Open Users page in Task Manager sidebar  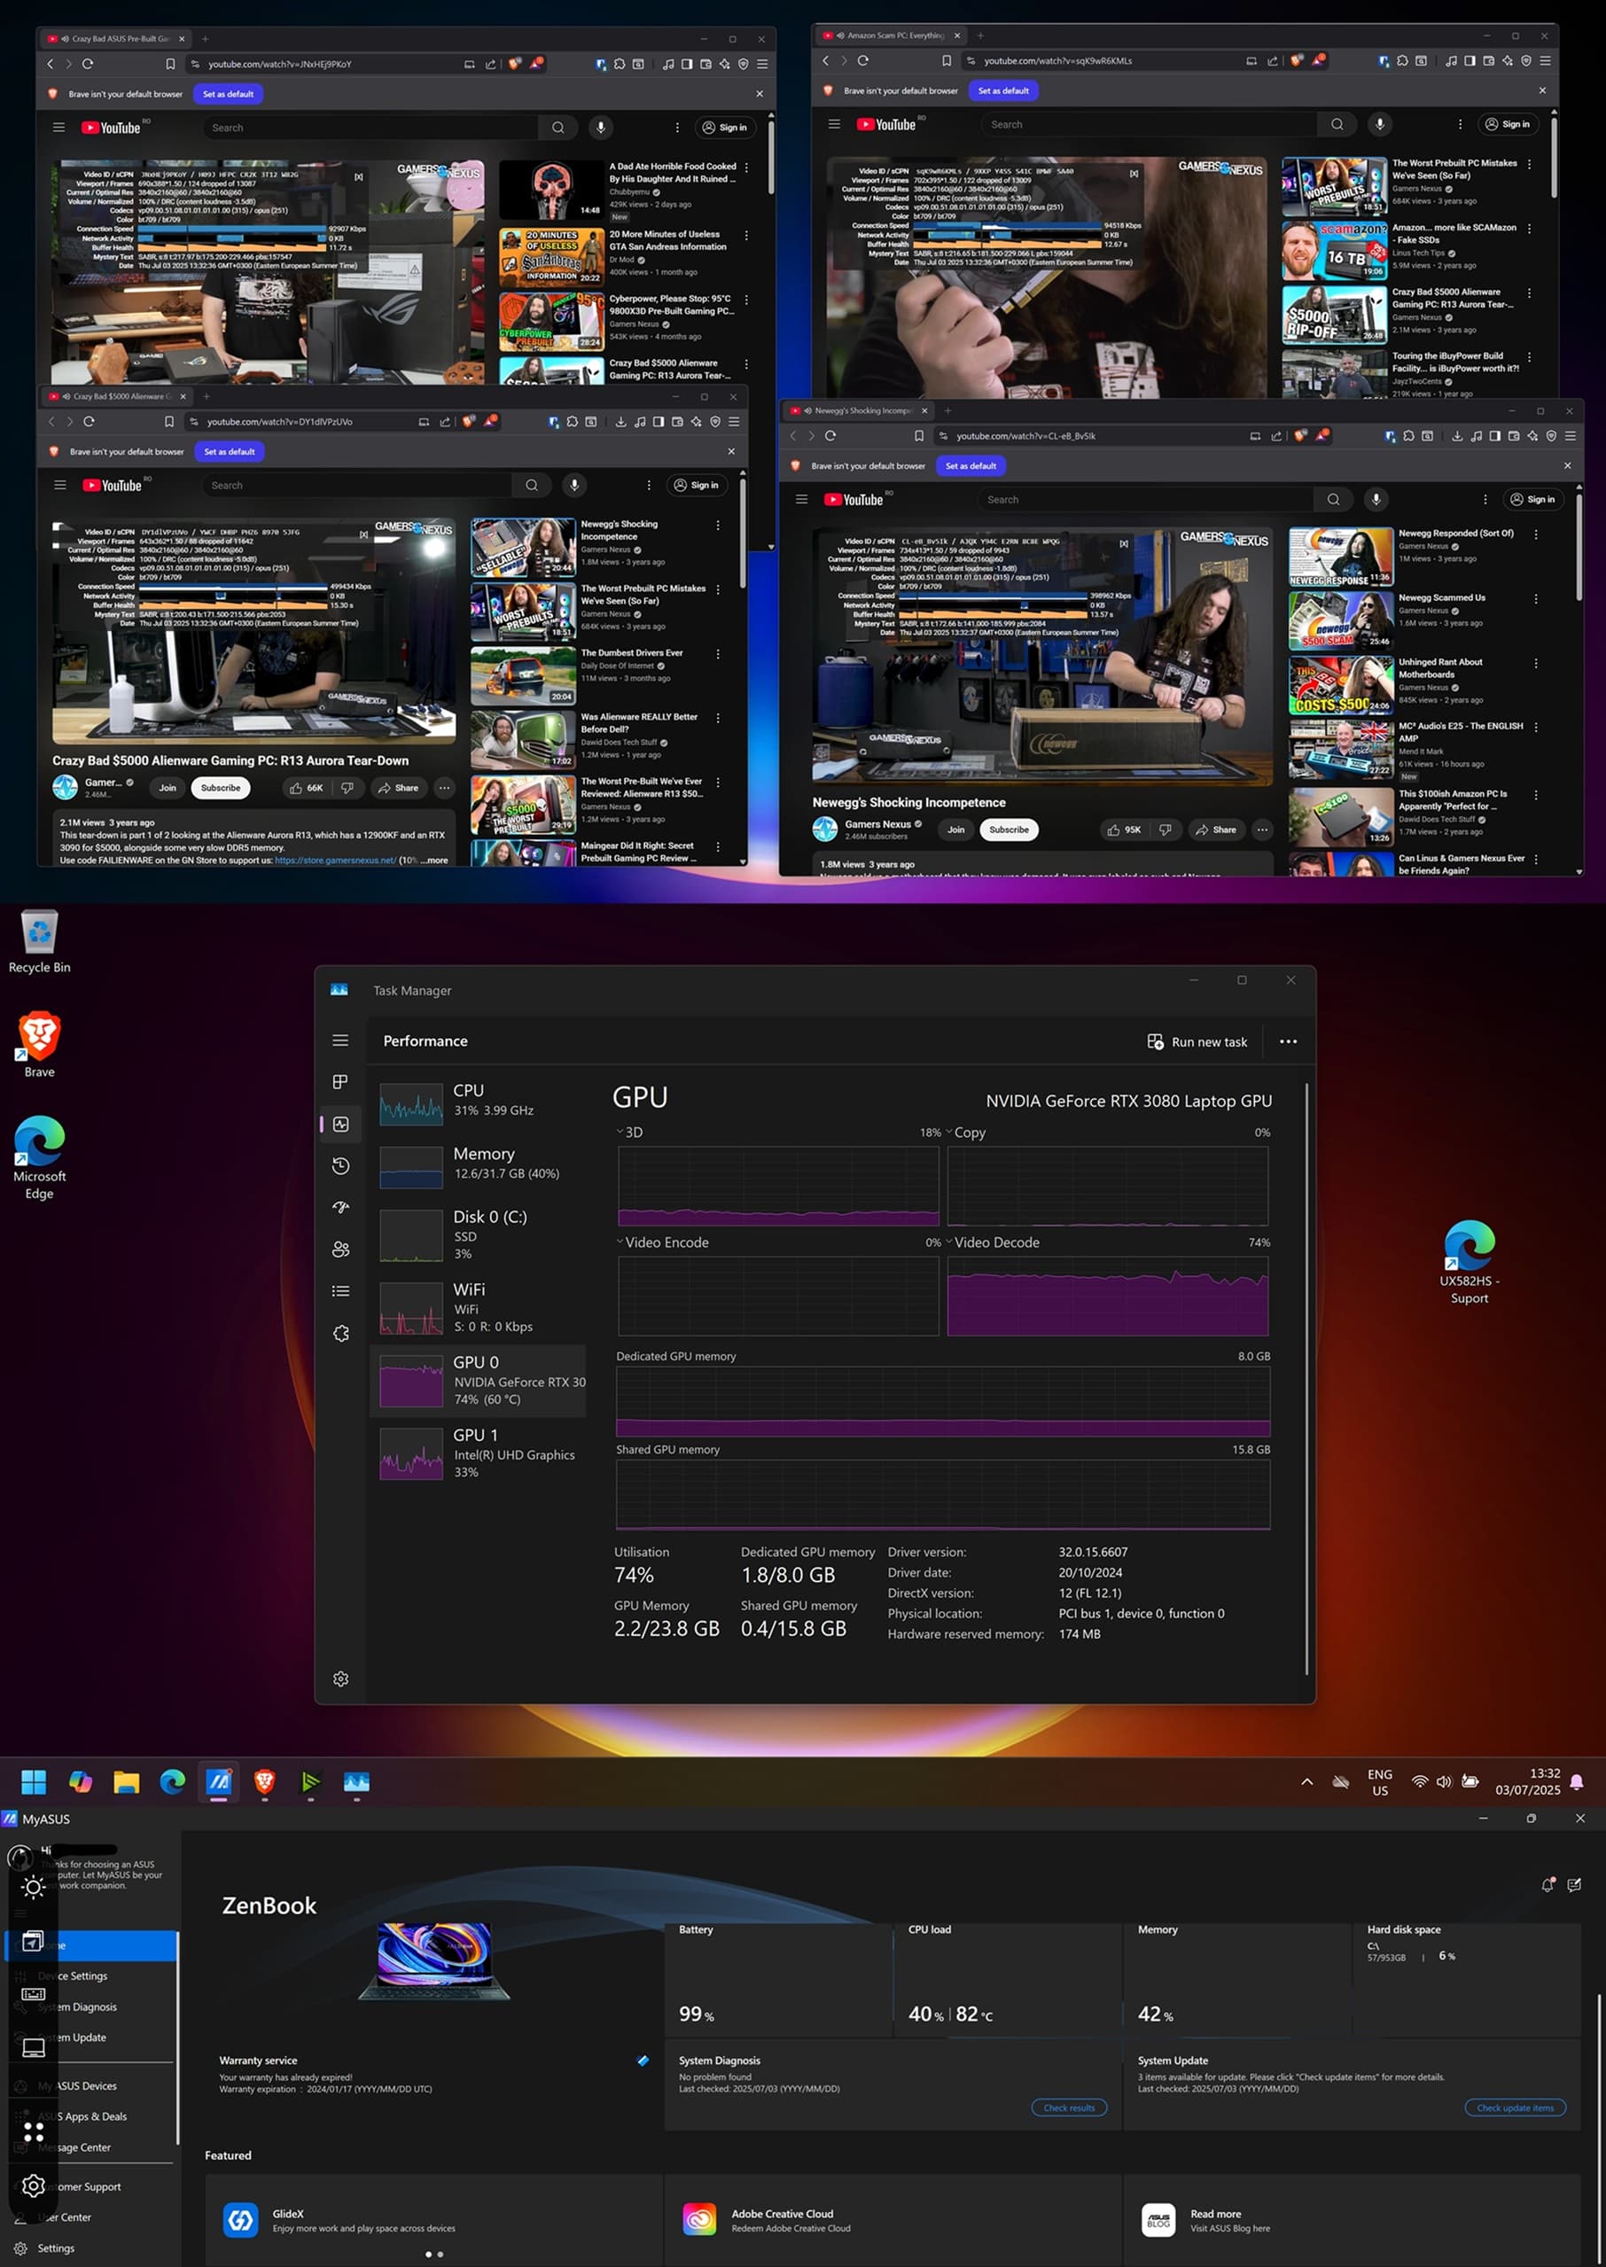[340, 1250]
